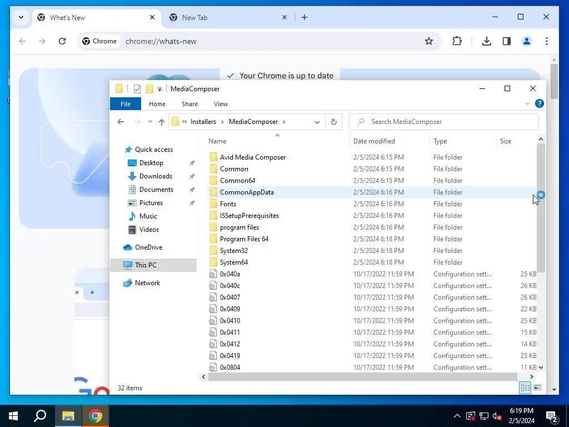Expand address bar history dropdown
The width and height of the screenshot is (569, 427).
tap(317, 122)
